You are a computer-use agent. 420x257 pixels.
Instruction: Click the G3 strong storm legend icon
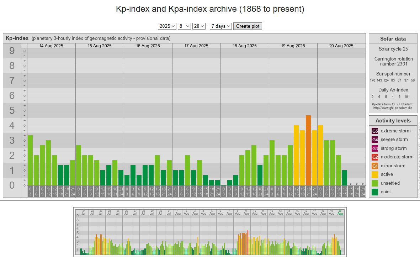(375, 148)
